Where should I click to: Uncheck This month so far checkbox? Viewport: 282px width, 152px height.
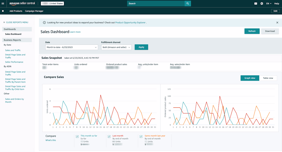(x=77, y=137)
